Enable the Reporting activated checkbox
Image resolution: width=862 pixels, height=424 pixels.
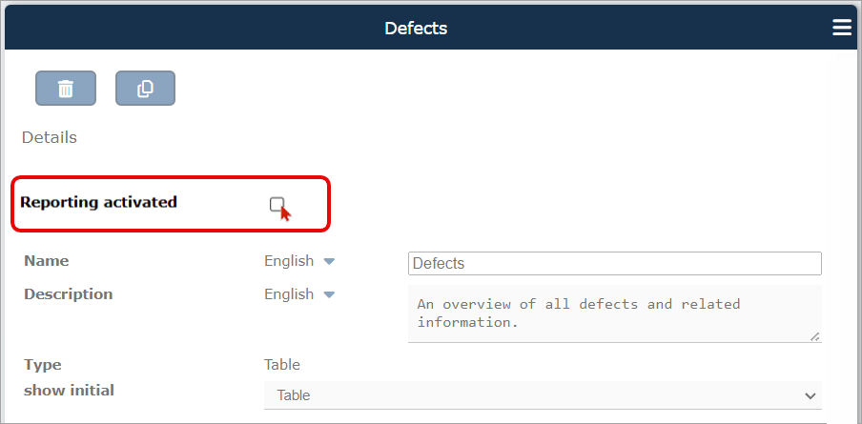pos(277,205)
